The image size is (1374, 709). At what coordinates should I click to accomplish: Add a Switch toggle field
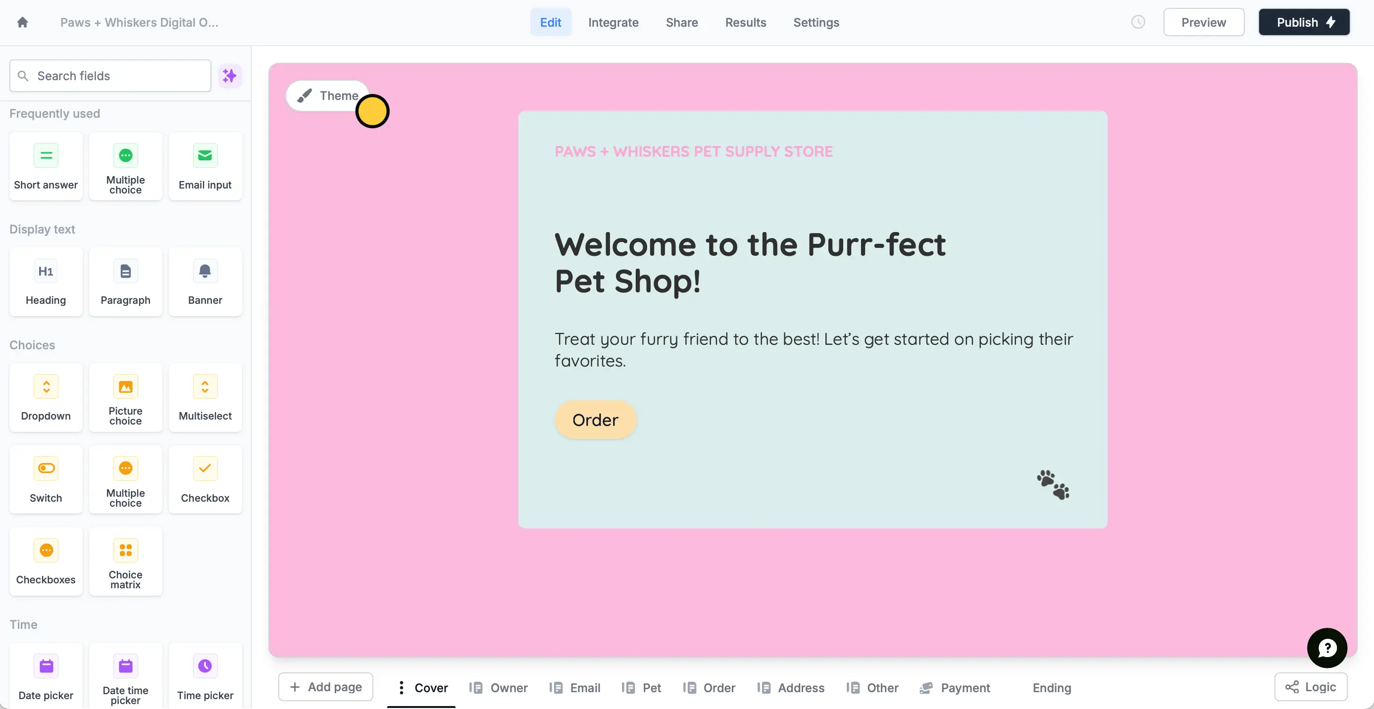(x=46, y=479)
